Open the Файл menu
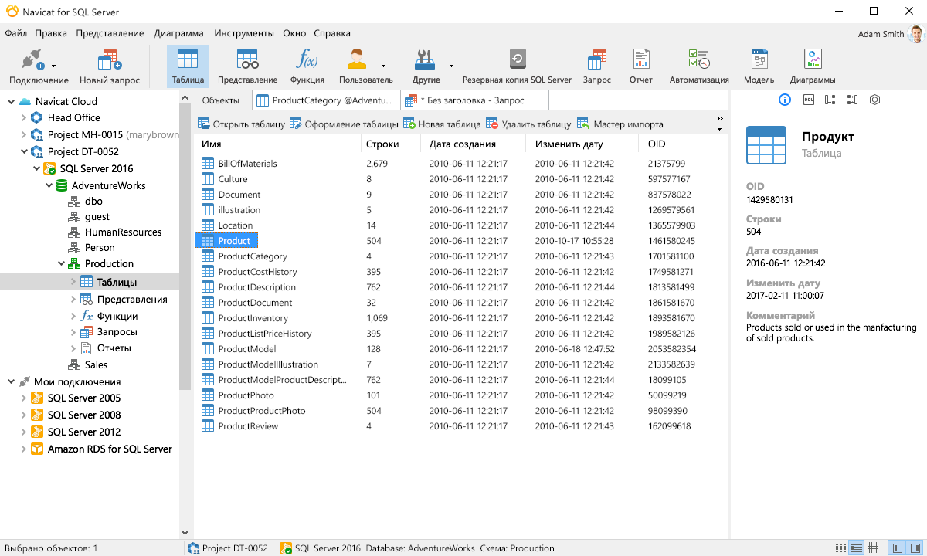This screenshot has width=927, height=556. [15, 33]
